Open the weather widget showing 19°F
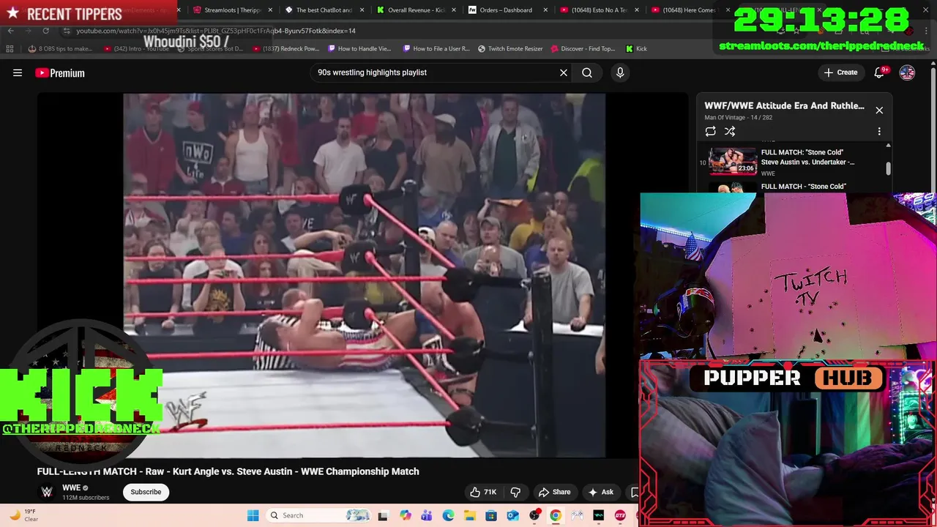 pos(23,515)
